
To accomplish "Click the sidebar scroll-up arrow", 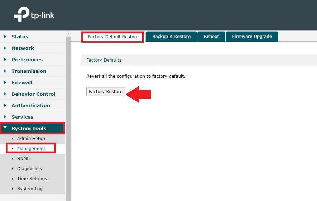I will point(68,34).
